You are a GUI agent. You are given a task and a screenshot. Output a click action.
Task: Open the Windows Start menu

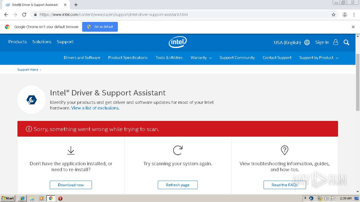[x=8, y=198]
